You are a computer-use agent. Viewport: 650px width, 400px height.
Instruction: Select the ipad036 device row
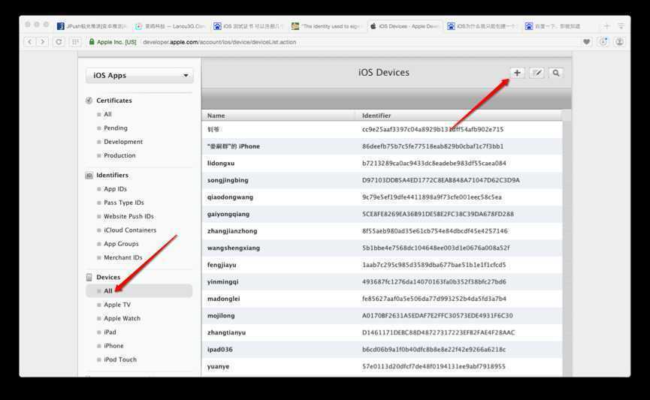click(382, 350)
